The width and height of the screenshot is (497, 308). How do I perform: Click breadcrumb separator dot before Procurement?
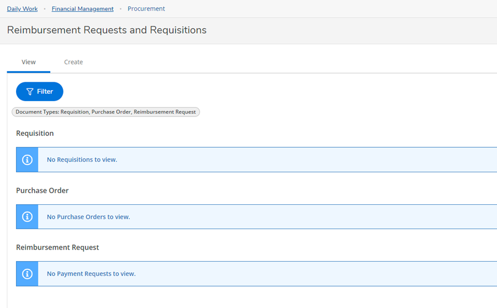point(120,9)
